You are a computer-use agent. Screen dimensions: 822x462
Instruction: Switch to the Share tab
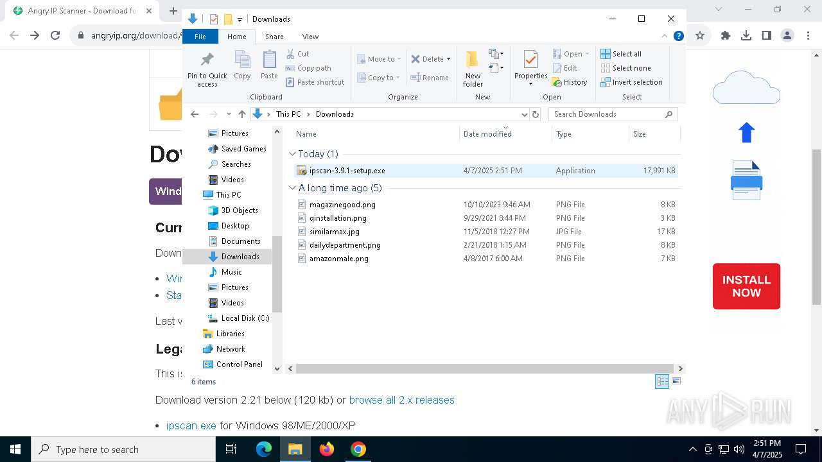click(274, 37)
